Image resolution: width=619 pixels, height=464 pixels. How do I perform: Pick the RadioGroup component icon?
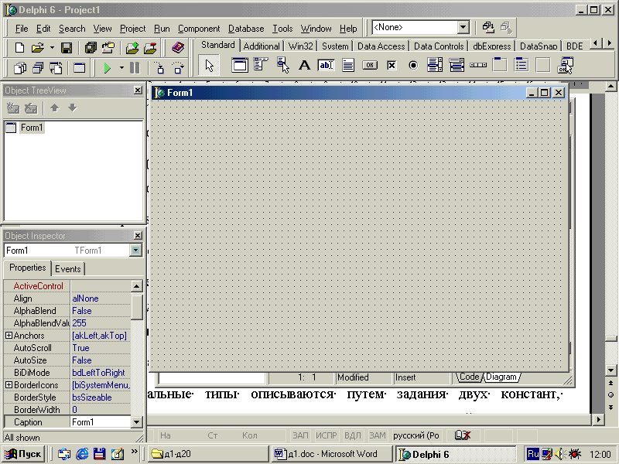pyautogui.click(x=522, y=65)
